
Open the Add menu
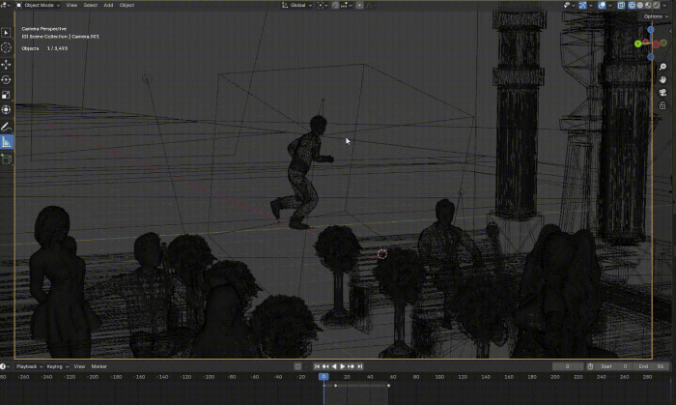tap(108, 5)
